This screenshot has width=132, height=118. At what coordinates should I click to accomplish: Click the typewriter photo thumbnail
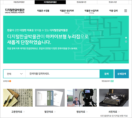point(114,98)
